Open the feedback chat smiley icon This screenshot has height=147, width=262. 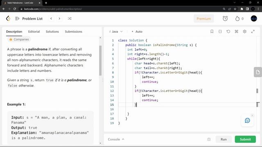[x=247, y=120]
